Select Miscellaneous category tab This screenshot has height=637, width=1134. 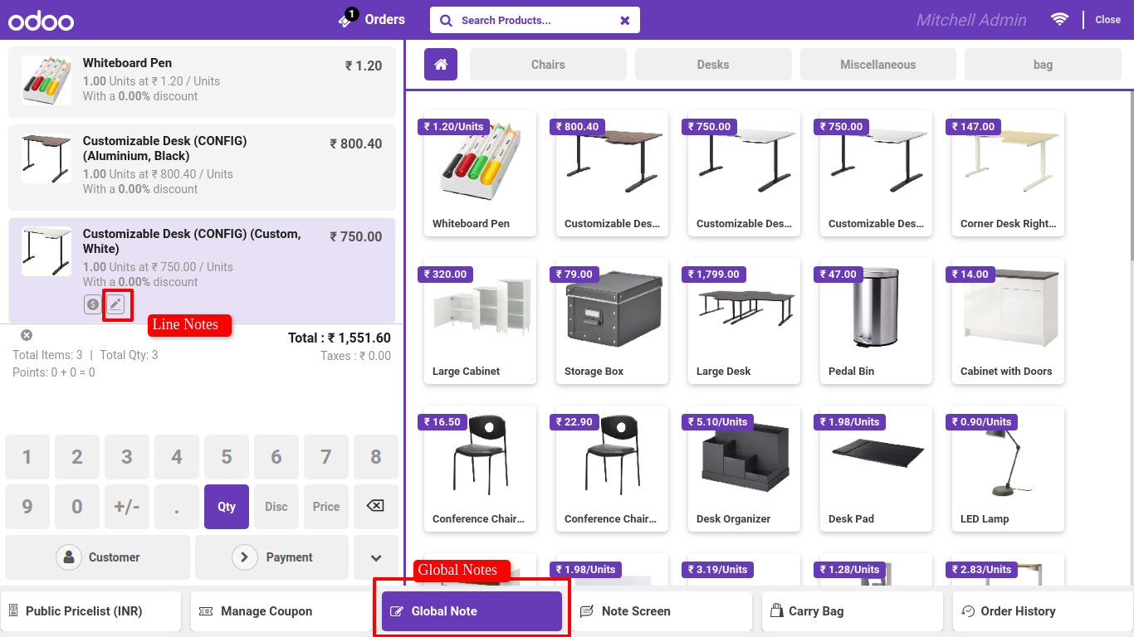(877, 64)
